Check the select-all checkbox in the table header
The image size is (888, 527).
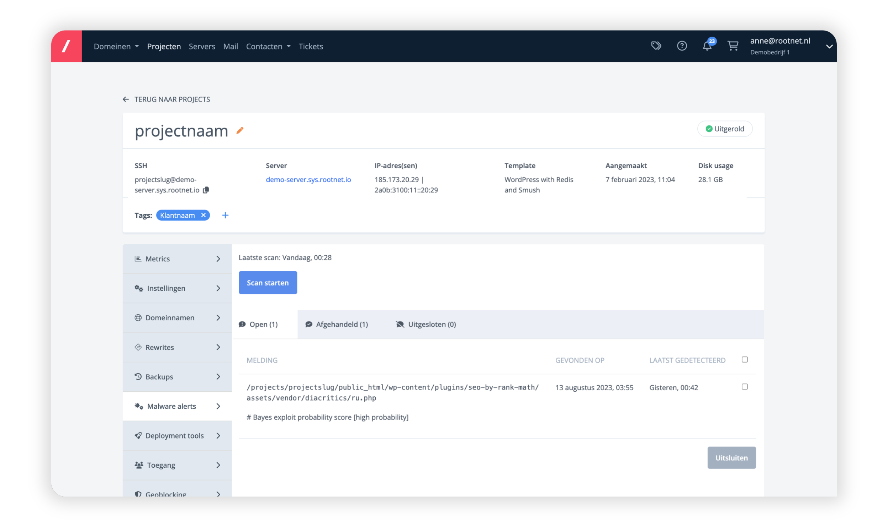(745, 359)
